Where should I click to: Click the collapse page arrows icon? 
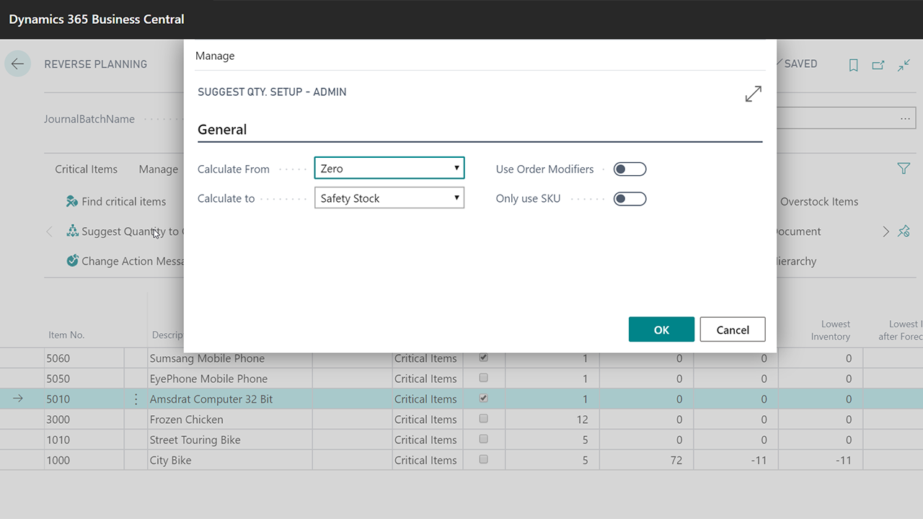(x=904, y=65)
